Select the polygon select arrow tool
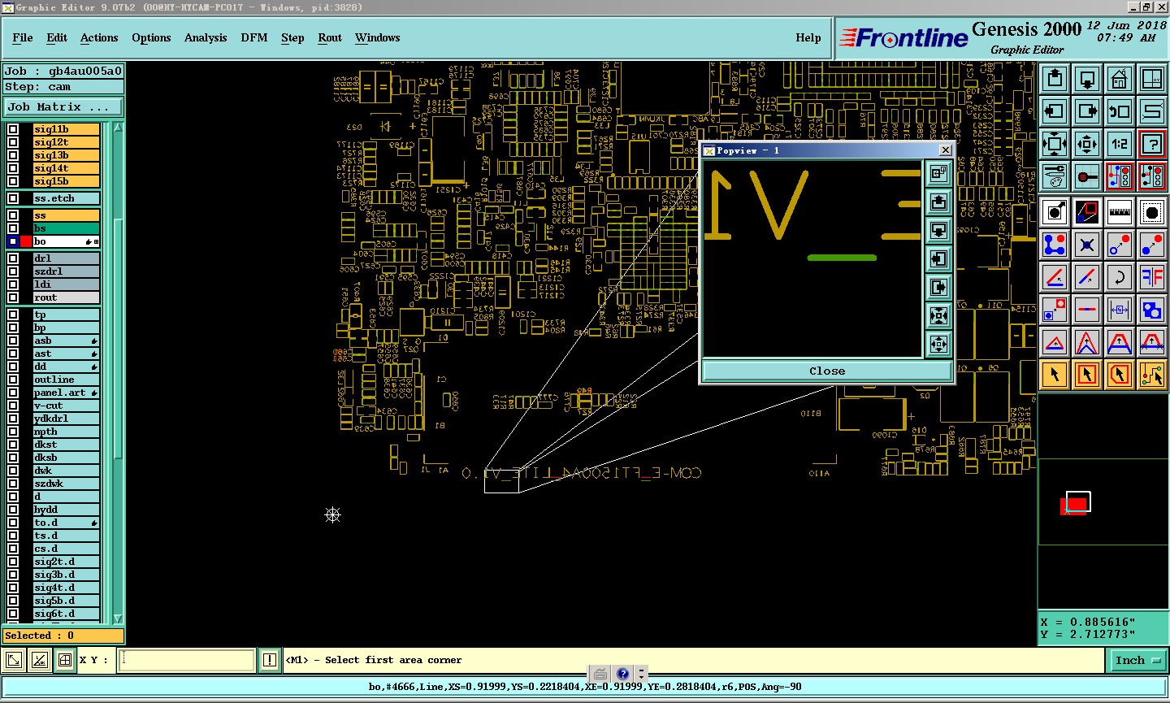 (1120, 375)
